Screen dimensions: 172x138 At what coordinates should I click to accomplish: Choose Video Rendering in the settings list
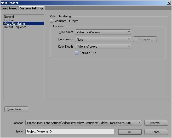tap(14, 24)
